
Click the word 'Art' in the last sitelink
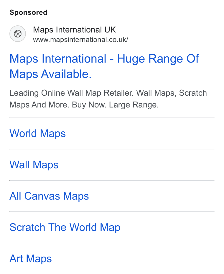tap(16, 259)
